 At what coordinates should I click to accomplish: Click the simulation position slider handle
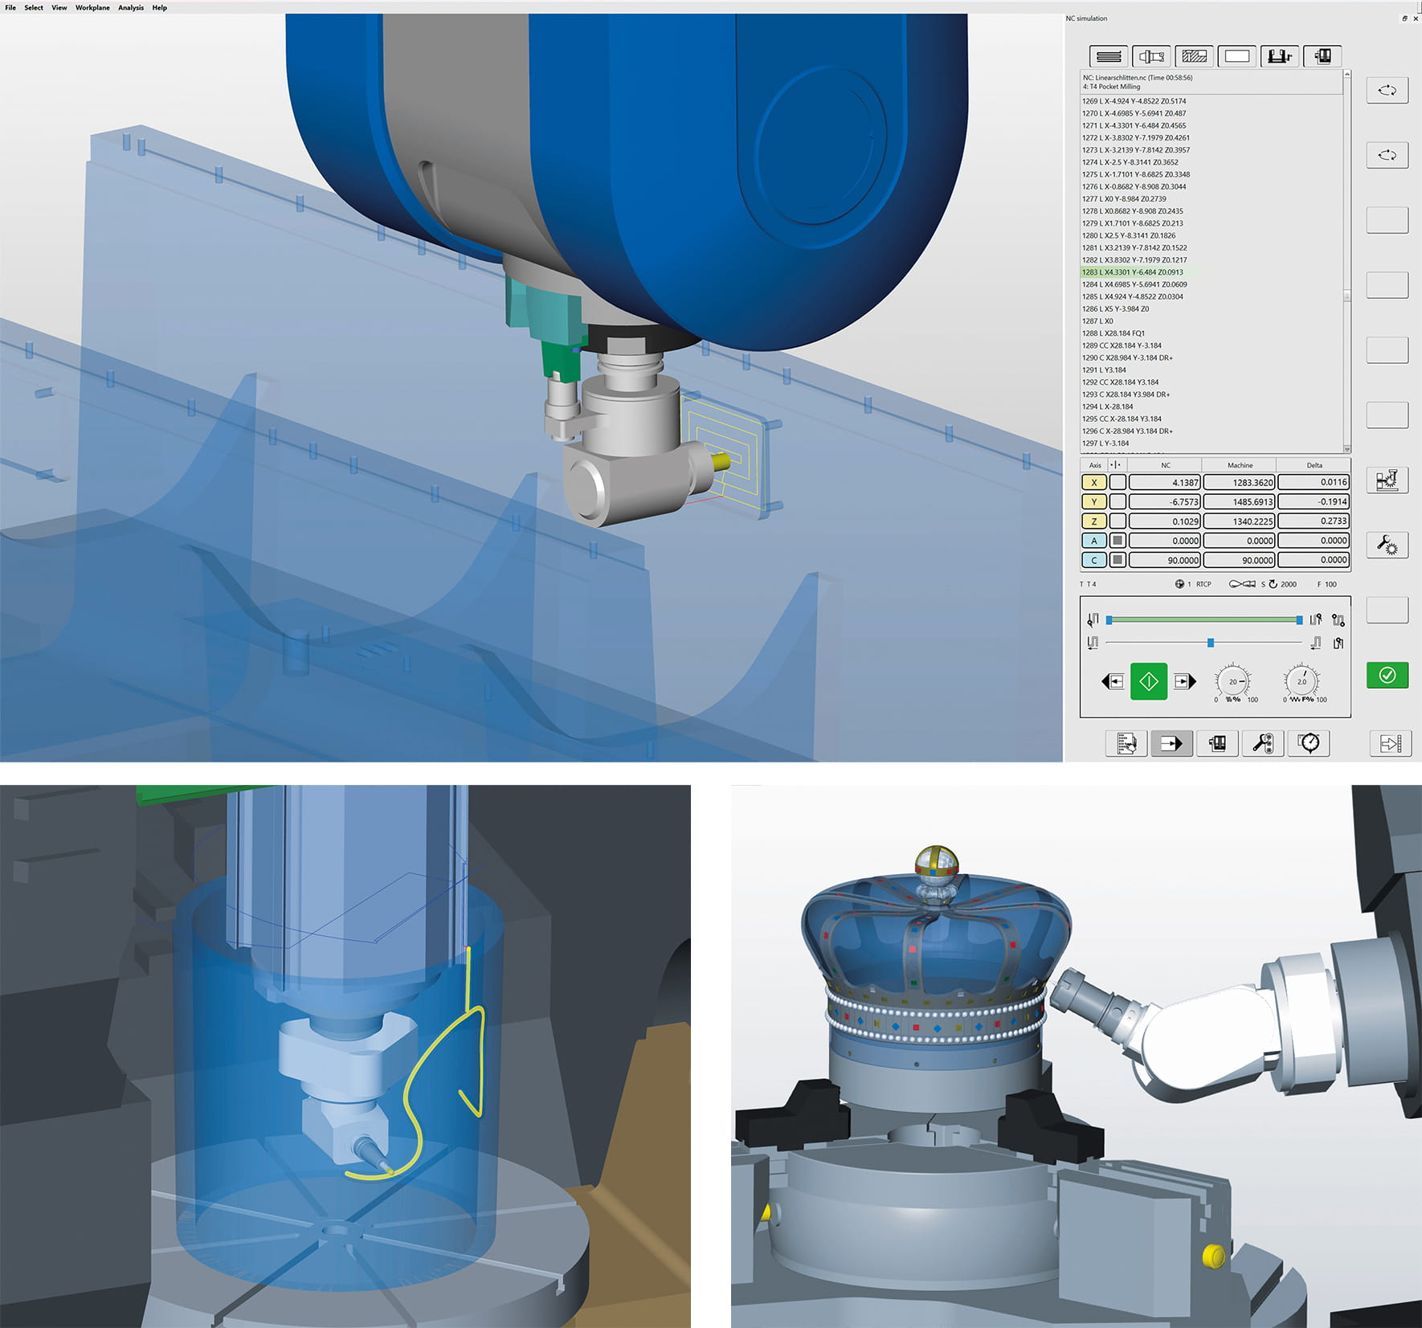1211,643
